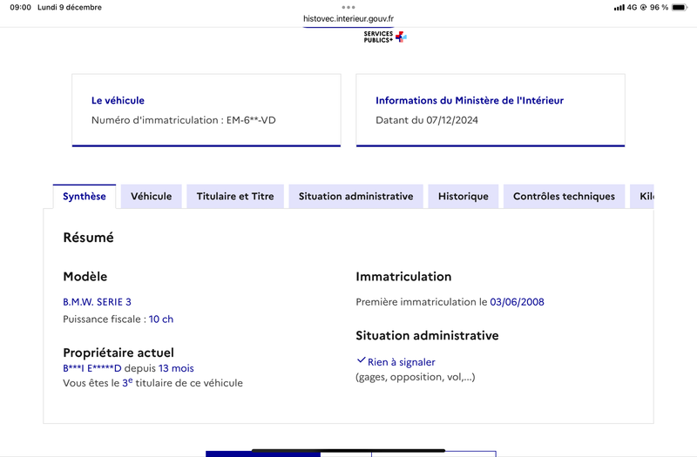The height and width of the screenshot is (457, 697).
Task: Tap the home indicator bar at bottom
Action: 348,451
